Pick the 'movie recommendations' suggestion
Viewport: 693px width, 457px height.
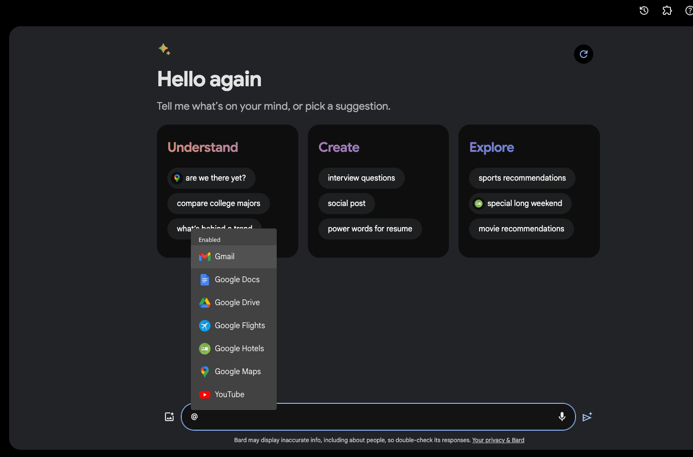(521, 229)
